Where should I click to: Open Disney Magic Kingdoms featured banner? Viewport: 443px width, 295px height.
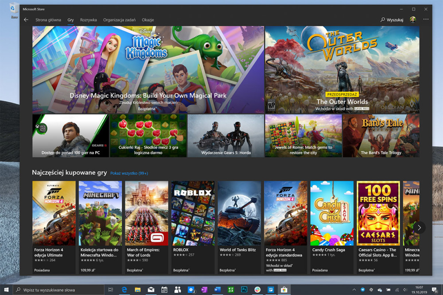148,70
